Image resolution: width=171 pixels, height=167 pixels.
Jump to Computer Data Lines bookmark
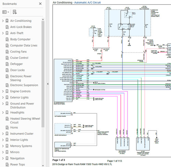coord(24,46)
